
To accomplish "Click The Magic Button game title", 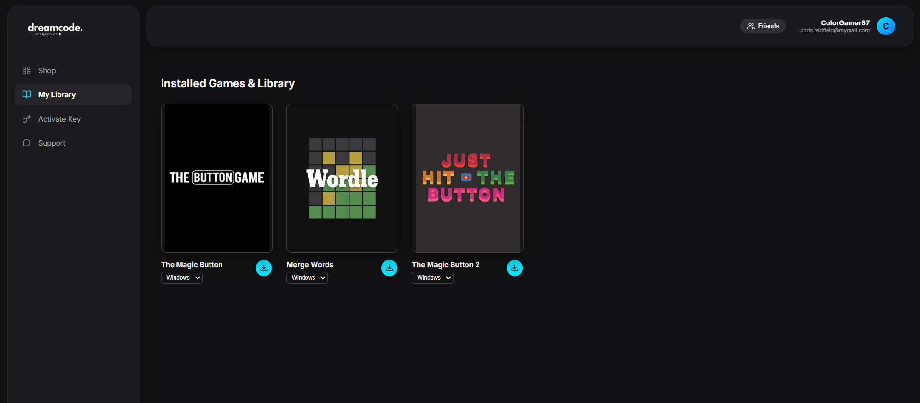I will click(192, 265).
